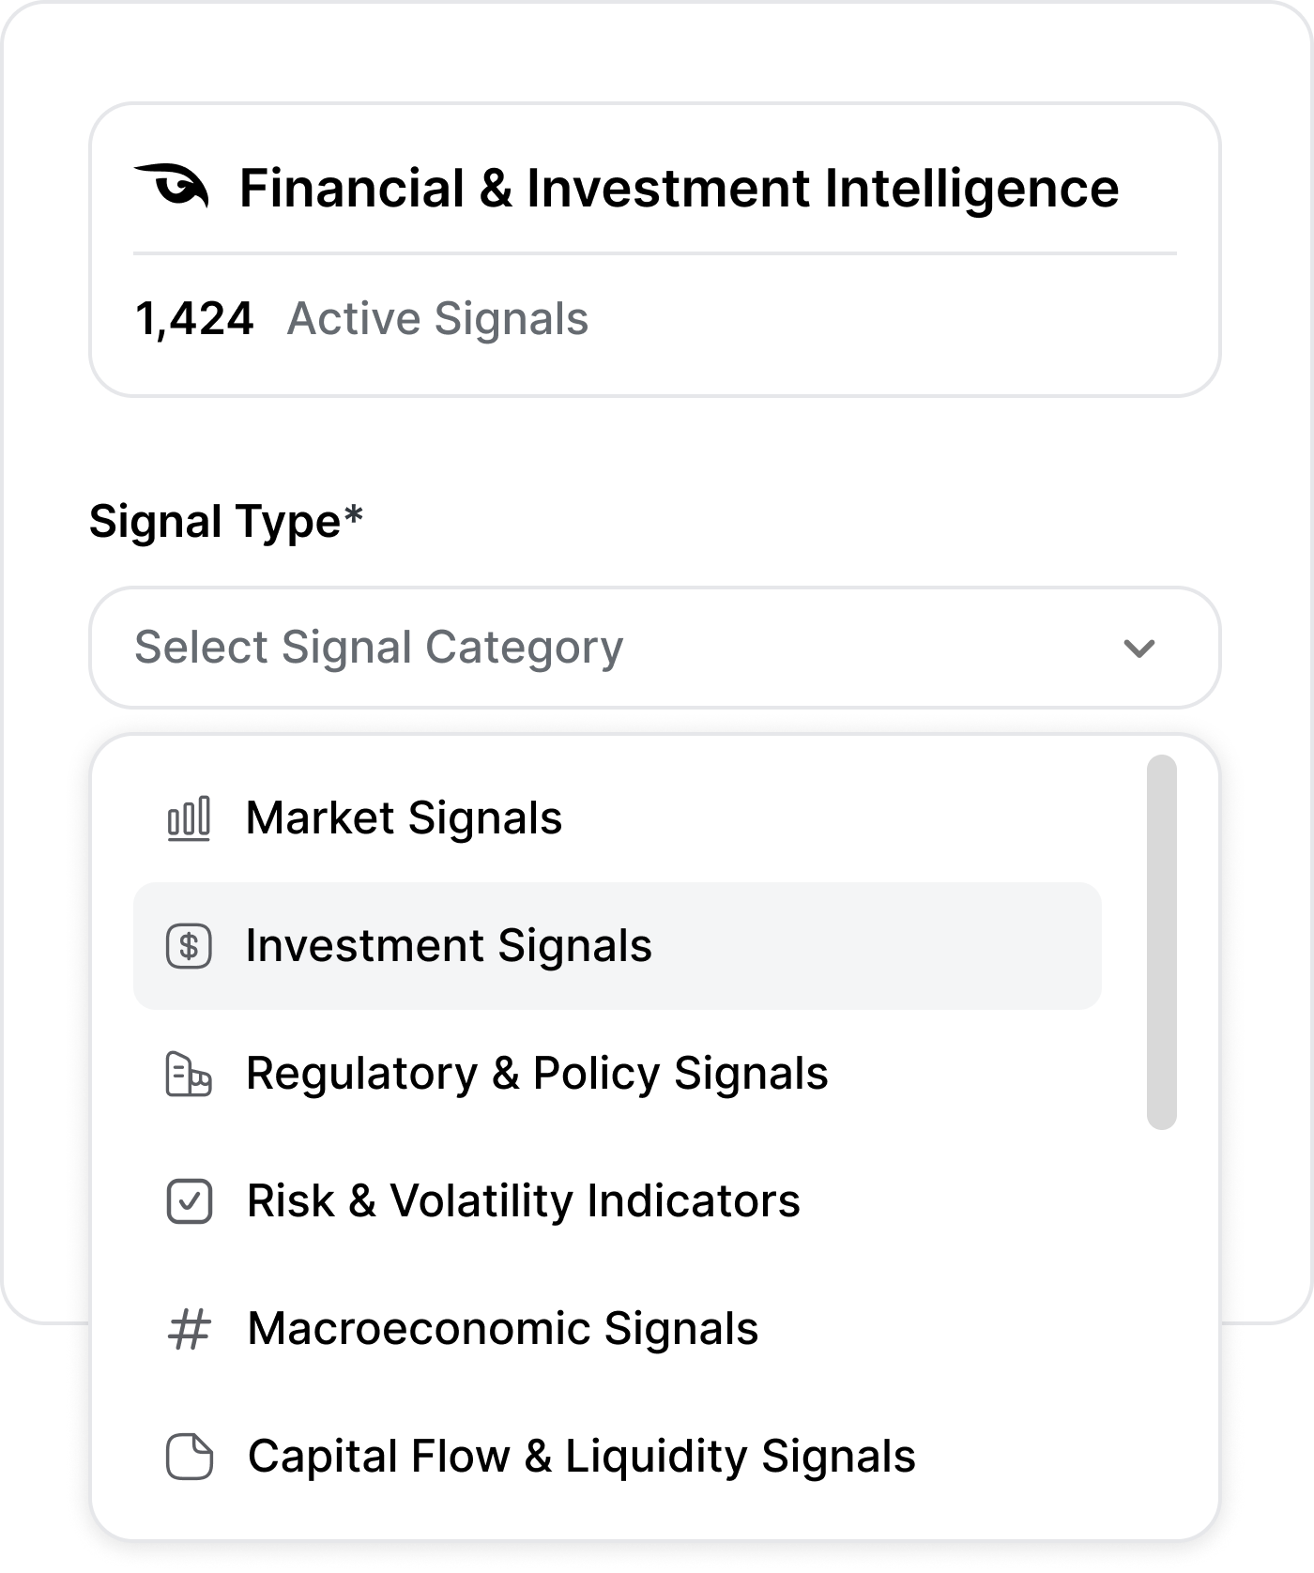Screen dimensions: 1314x1573
Task: Click the dollar sign icon for Investment Signals
Action: pyautogui.click(x=189, y=946)
